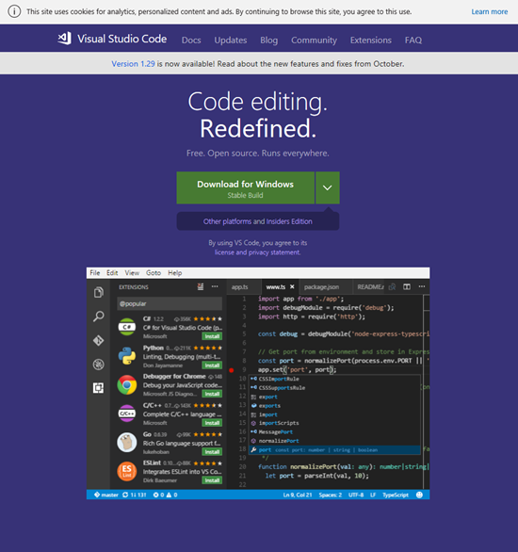Viewport: 518px width, 552px height.
Task: Open the Blog navigation item
Action: pyautogui.click(x=268, y=41)
